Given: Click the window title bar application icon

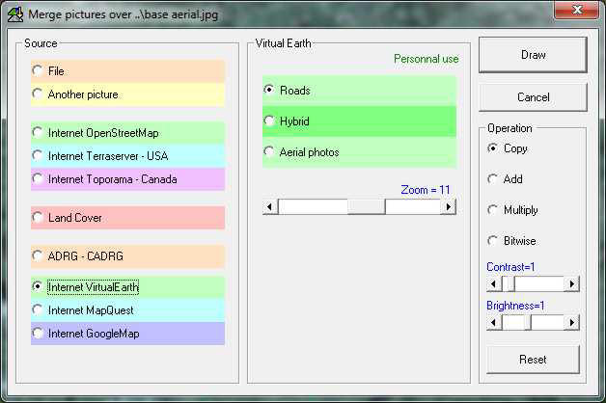Looking at the screenshot, I should (15, 14).
